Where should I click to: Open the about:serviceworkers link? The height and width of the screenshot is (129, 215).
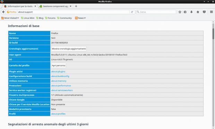62,91
